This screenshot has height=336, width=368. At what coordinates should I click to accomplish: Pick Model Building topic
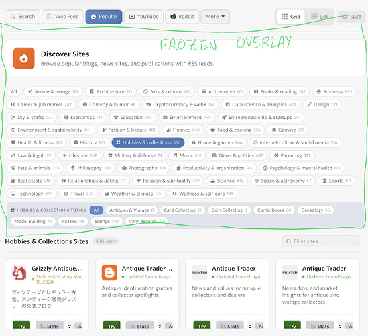[x=33, y=221]
